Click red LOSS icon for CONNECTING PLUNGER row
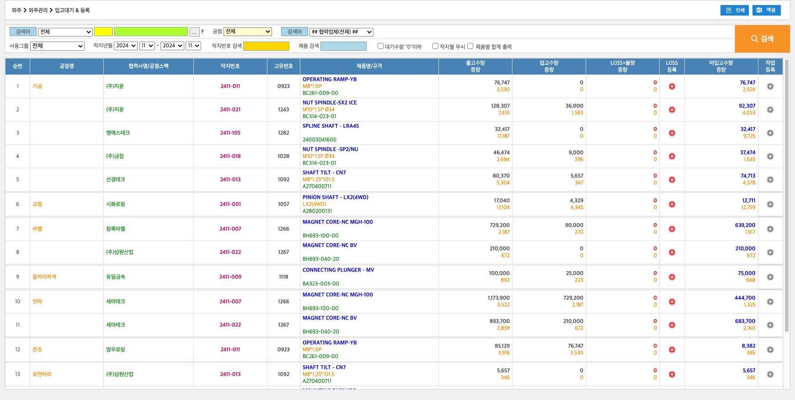 point(672,277)
